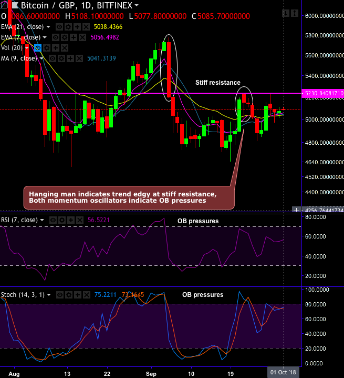Open settings gear for Stoch (14, 3, 1)
Screen dimensions: 344x378
69,295
